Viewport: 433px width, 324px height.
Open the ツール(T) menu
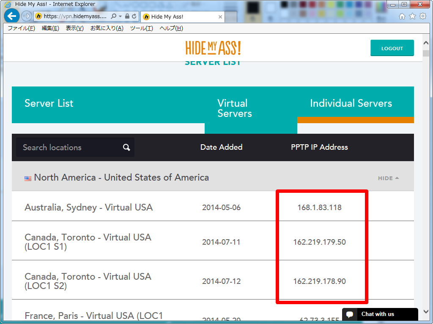[x=141, y=28]
